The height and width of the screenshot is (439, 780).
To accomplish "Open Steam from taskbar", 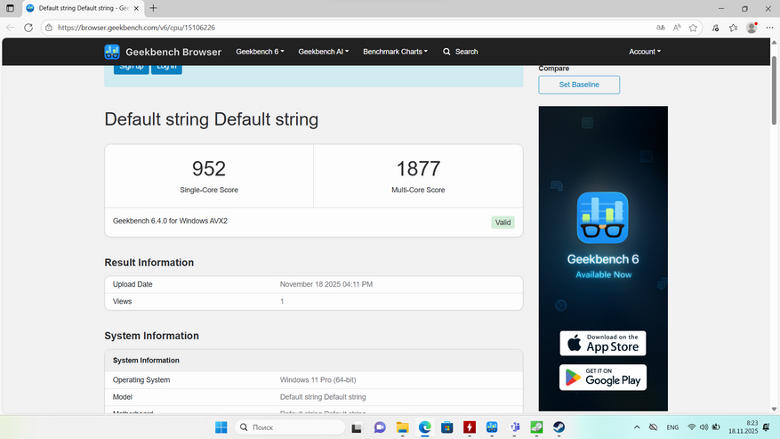I will [559, 427].
